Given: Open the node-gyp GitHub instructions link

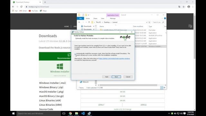Looking at the screenshot, I should 114,59.
